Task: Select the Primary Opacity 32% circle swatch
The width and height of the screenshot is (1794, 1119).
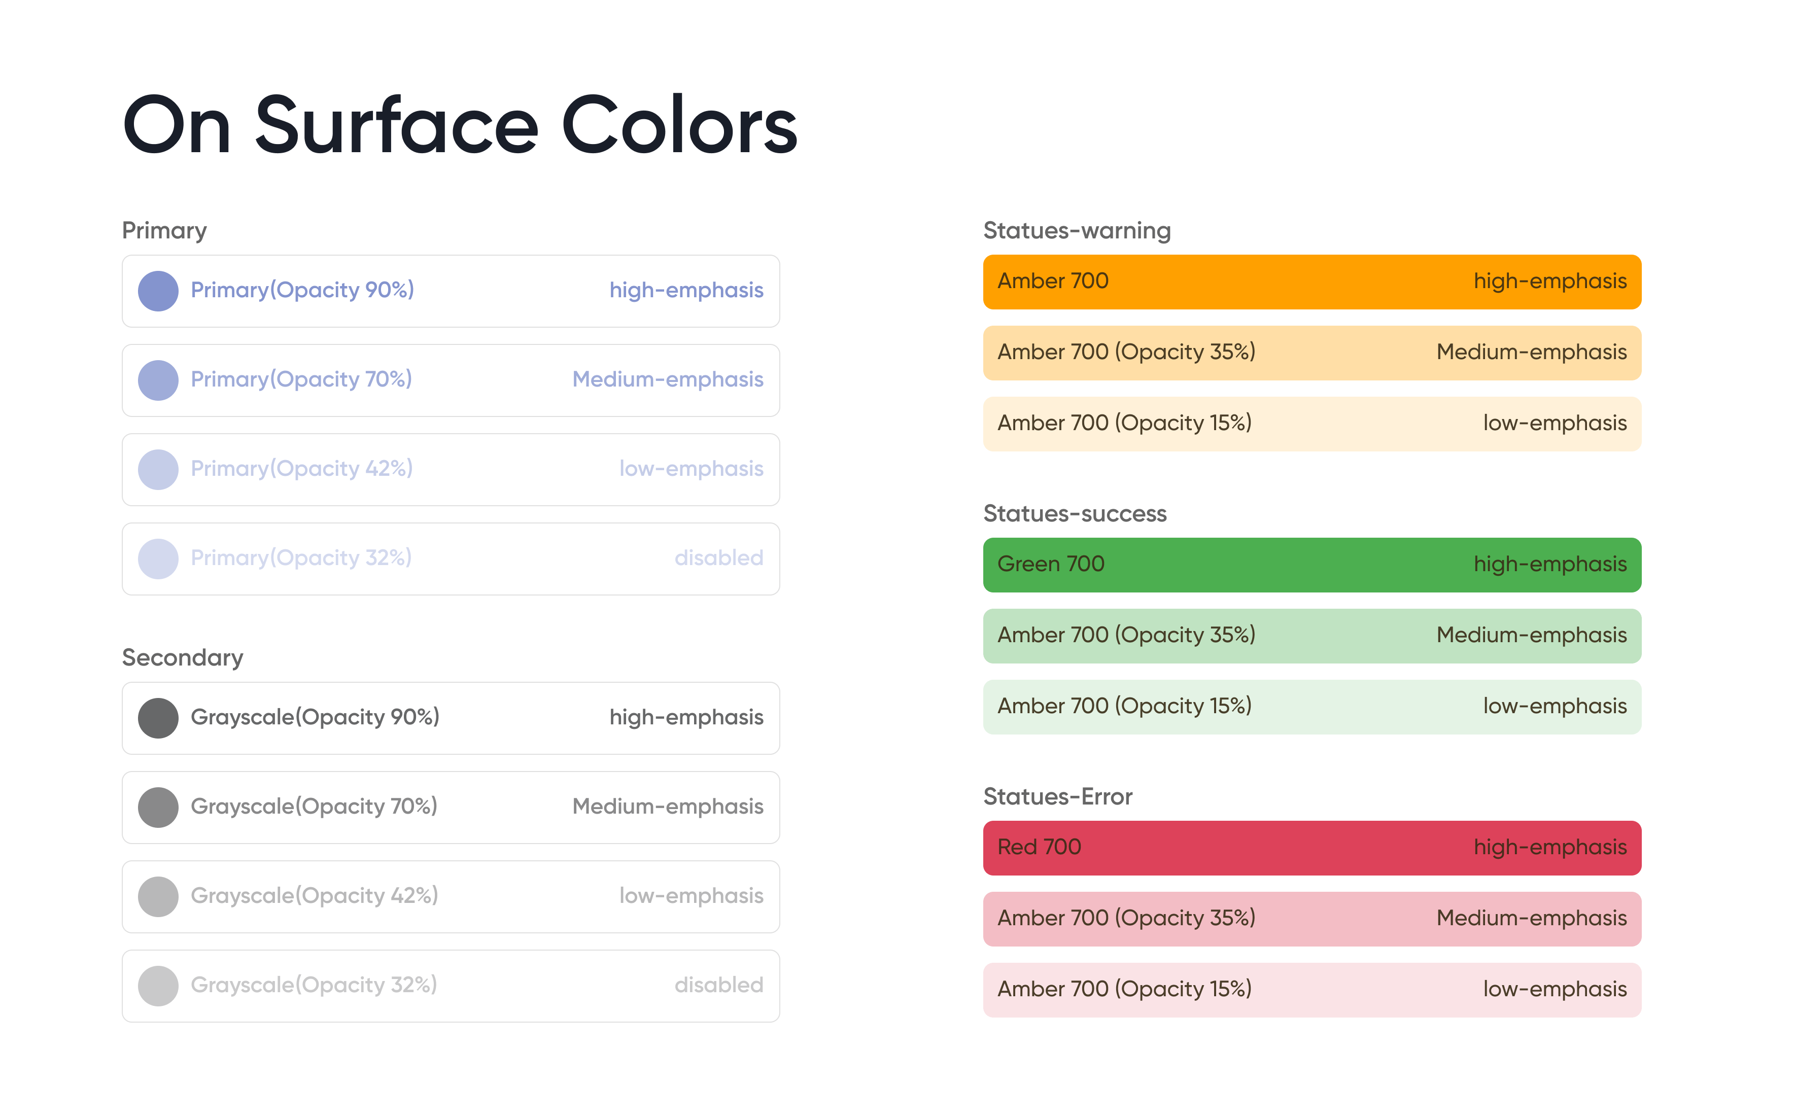Action: [x=158, y=559]
